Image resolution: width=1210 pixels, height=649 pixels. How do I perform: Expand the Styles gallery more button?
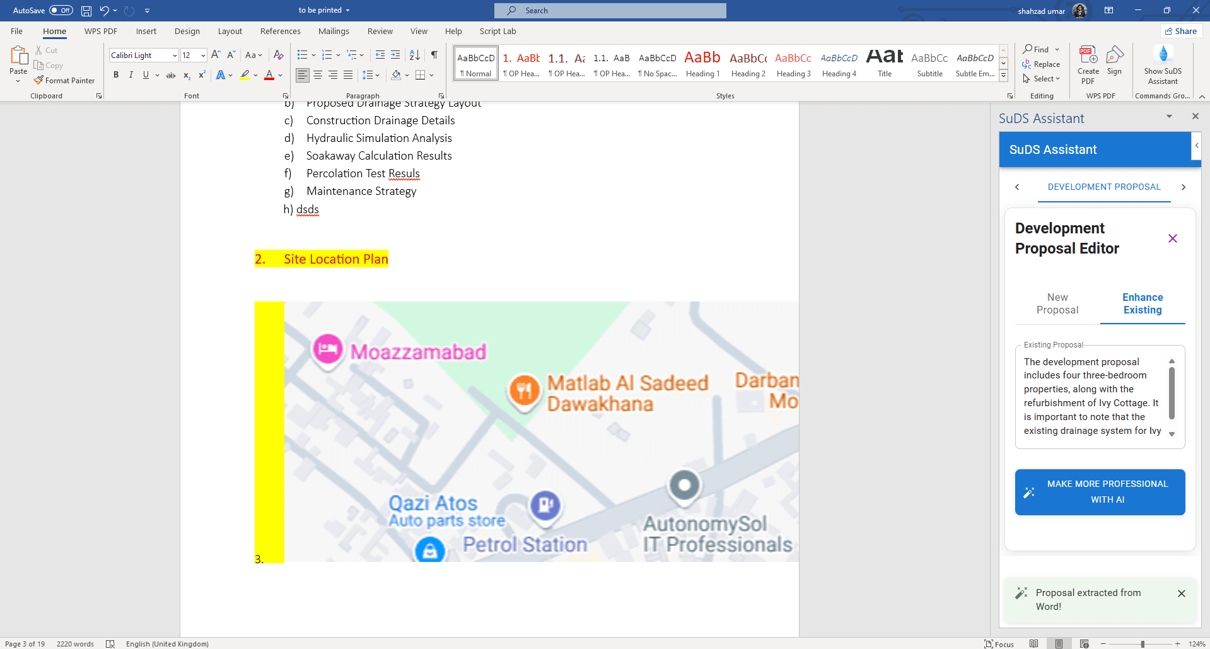click(1003, 76)
